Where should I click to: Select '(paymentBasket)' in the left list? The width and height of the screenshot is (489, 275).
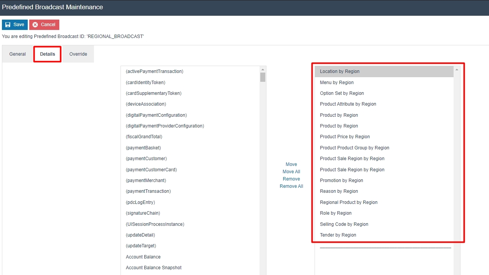143,147
